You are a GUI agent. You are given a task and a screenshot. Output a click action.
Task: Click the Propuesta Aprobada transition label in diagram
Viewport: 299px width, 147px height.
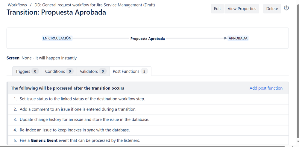(147, 39)
